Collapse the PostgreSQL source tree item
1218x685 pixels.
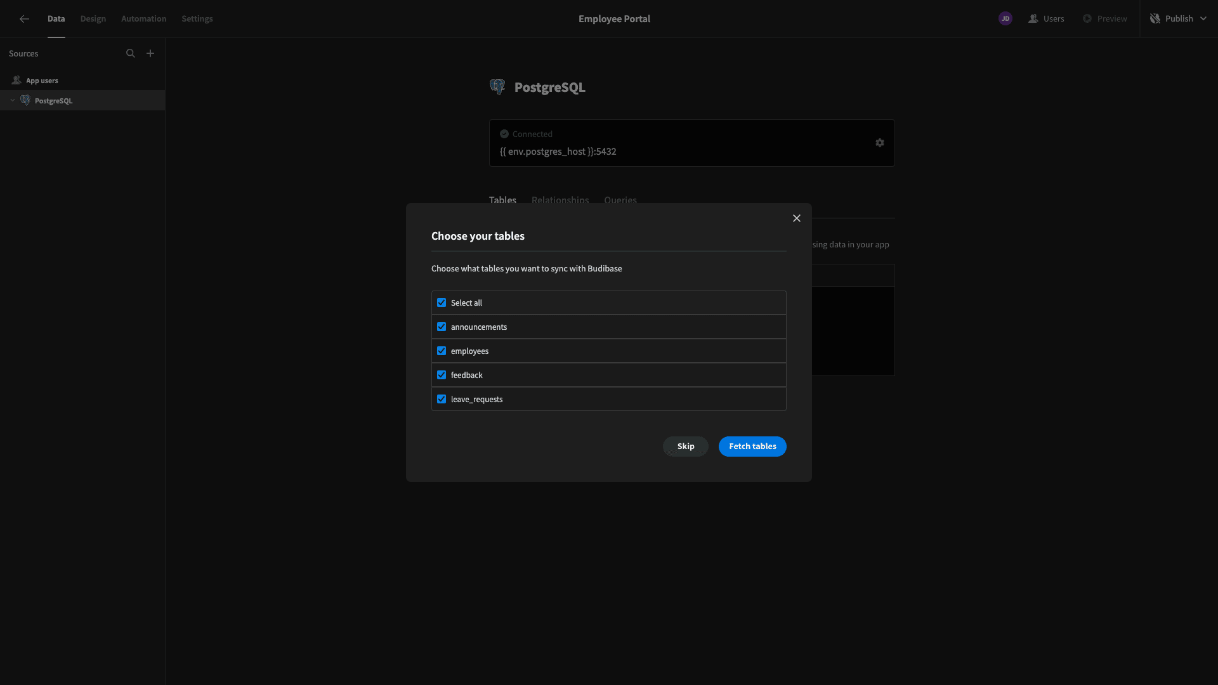13,100
